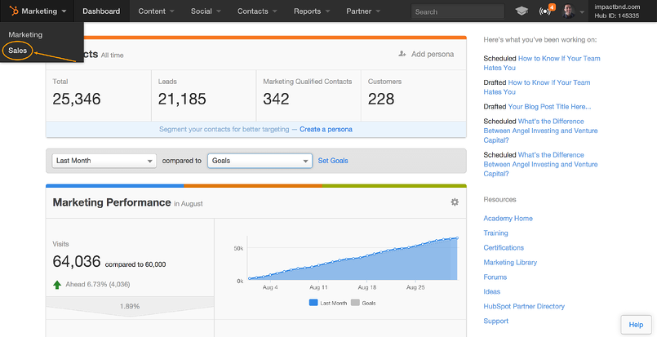This screenshot has width=657, height=337.
Task: Click the HubSpot sprocket logo icon
Action: 14,11
